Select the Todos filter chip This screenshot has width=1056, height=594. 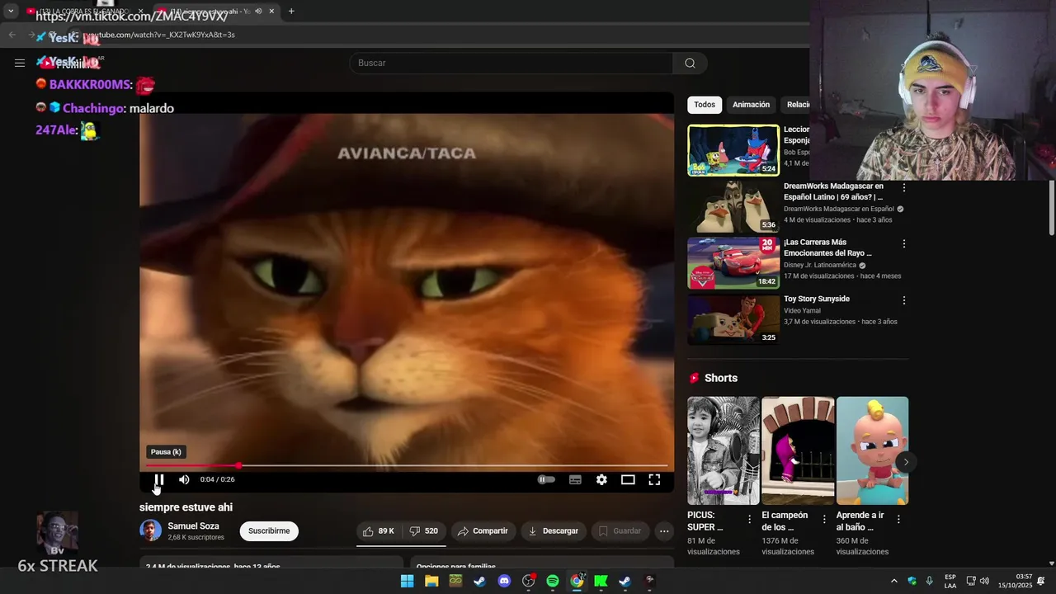pos(705,105)
